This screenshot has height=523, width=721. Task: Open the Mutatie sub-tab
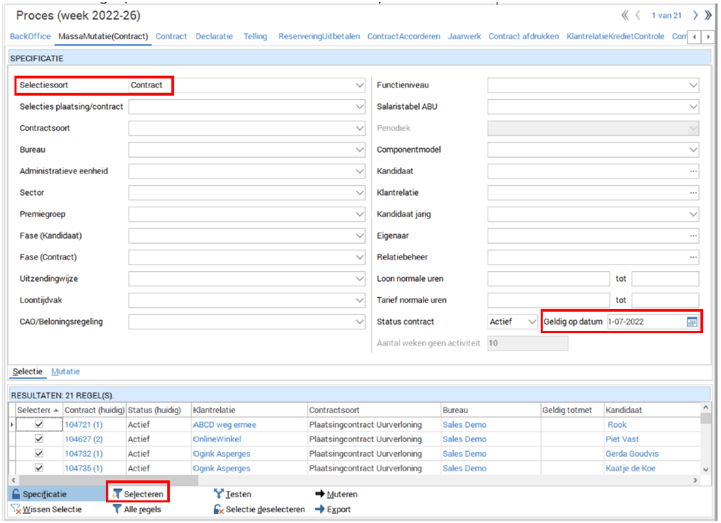click(x=65, y=372)
